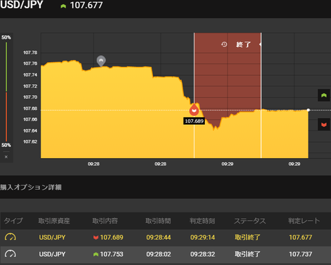Click the top 50% label on the sentiment gauge
The image size is (331, 265).
6,37
